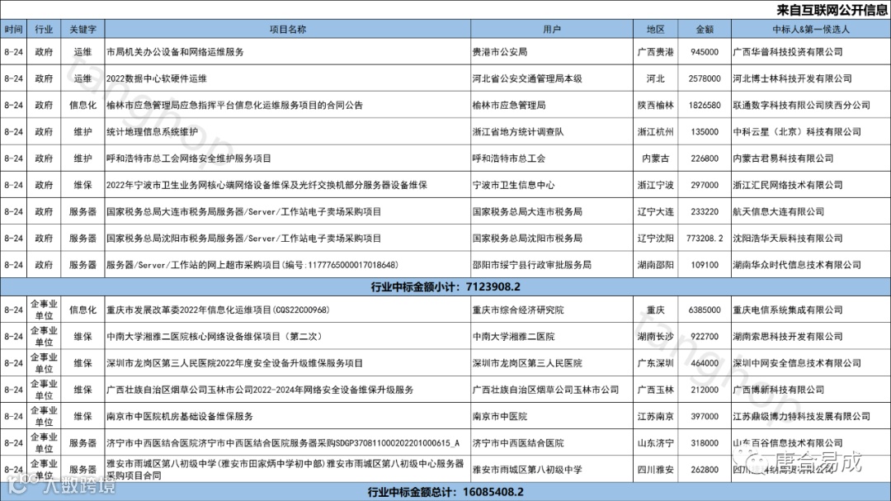The width and height of the screenshot is (891, 501).
Task: Click the 深圳中网安全信息技术有限公司 cell
Action: pyautogui.click(x=811, y=363)
